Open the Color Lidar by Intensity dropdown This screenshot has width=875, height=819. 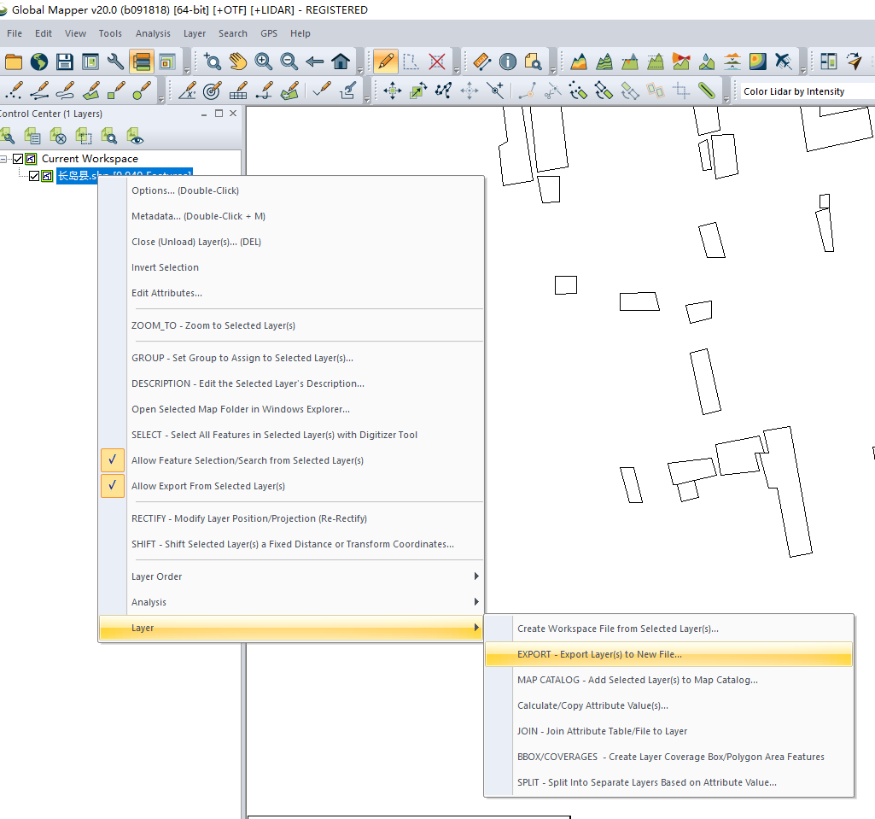[x=807, y=91]
